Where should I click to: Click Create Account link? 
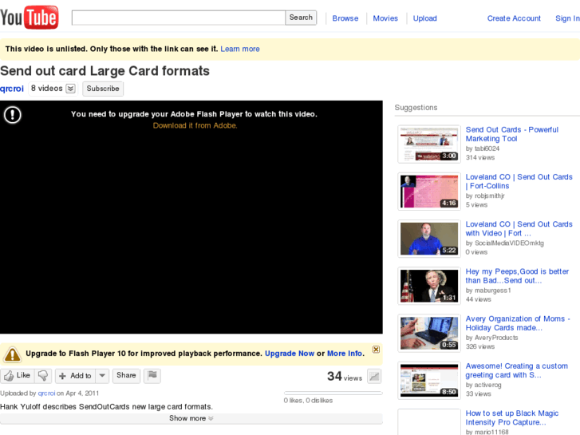point(514,18)
